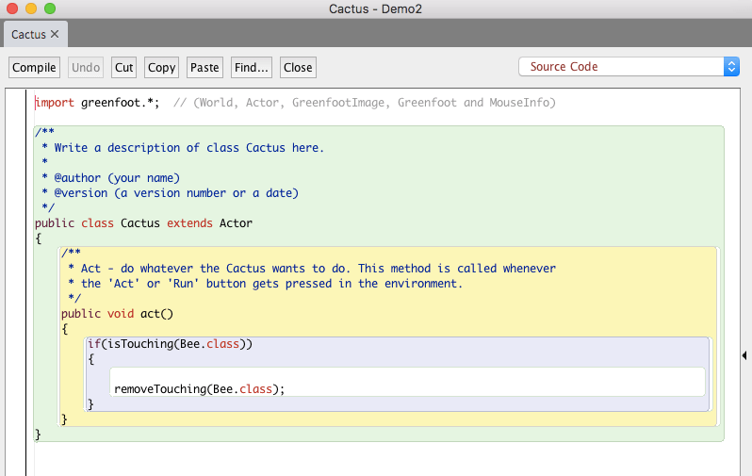Screen dimensions: 752x476
Task: Switch to the Cactus tab
Action: (29, 35)
